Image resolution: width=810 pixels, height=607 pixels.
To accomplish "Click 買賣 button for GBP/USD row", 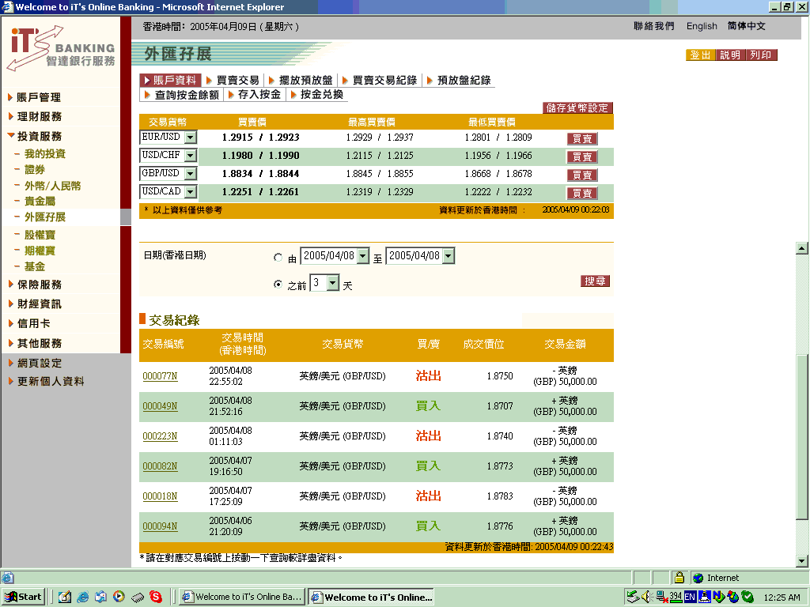I will tap(582, 175).
